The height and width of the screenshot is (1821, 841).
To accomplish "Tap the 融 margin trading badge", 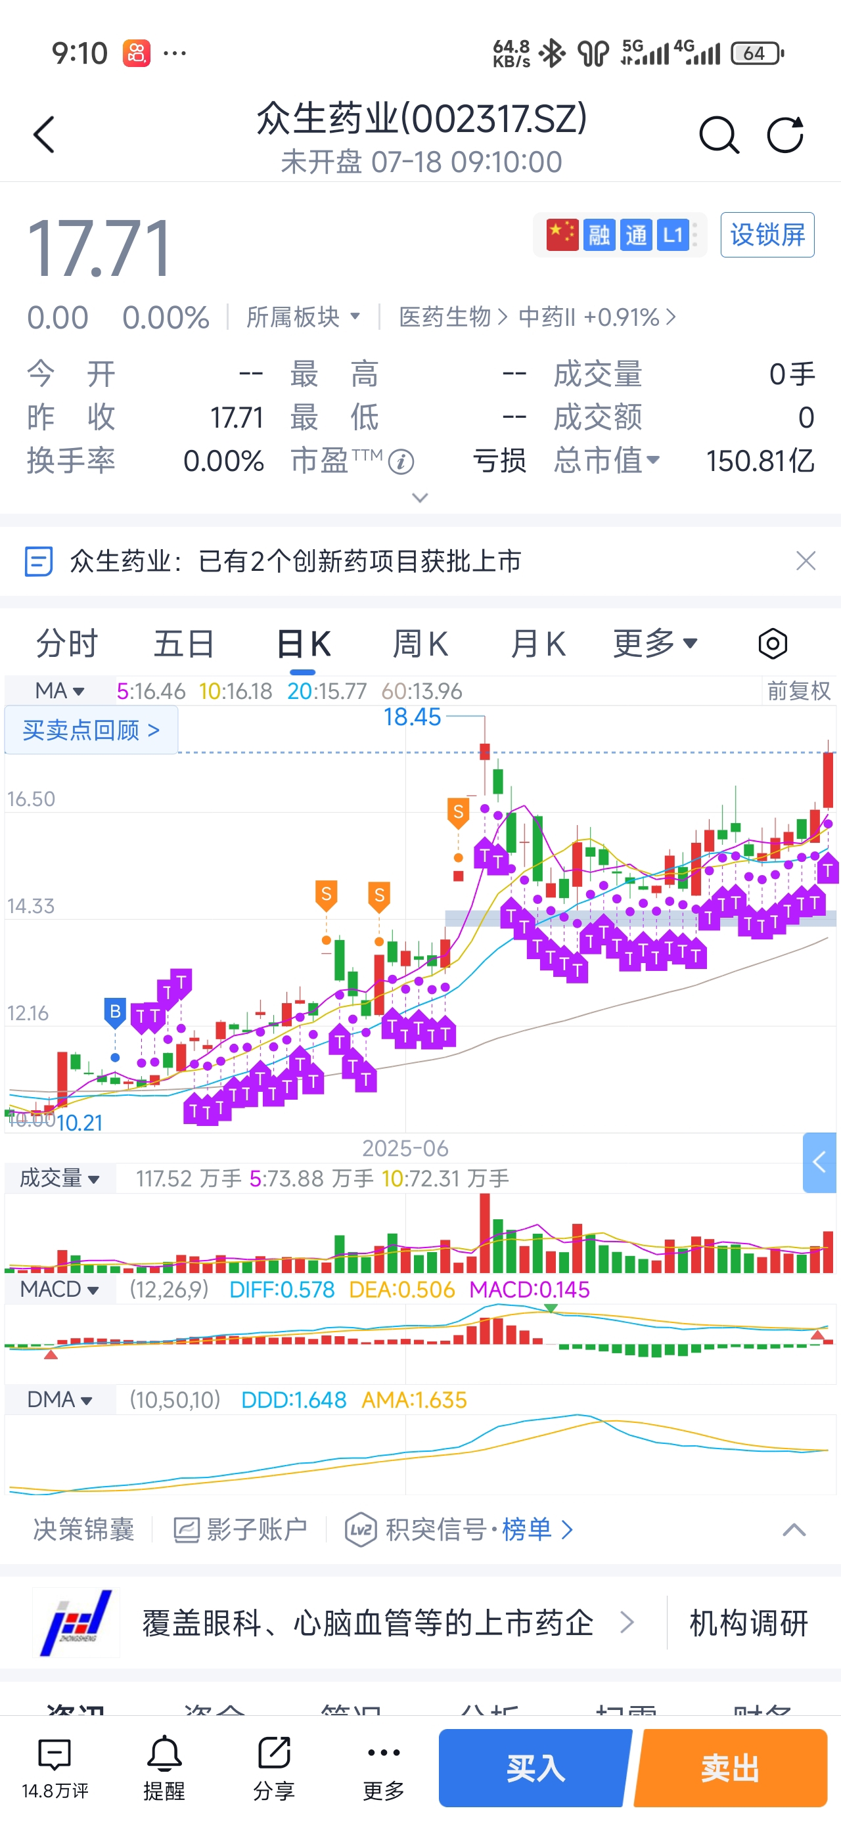I will tap(599, 235).
